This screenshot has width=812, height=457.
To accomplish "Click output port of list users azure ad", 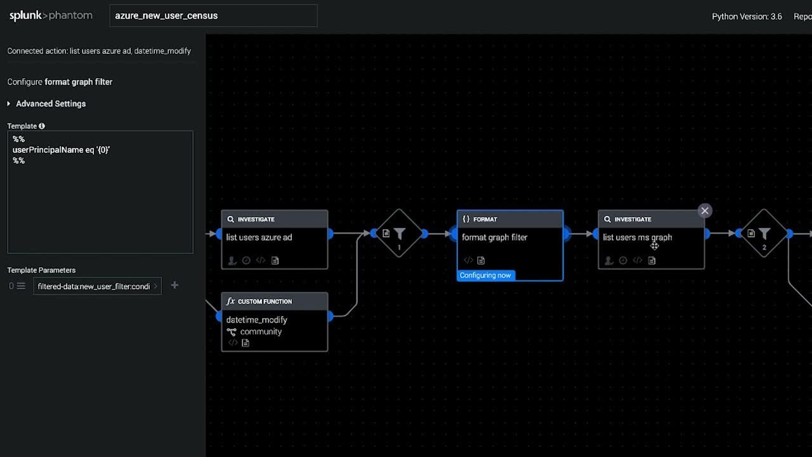I will [330, 234].
